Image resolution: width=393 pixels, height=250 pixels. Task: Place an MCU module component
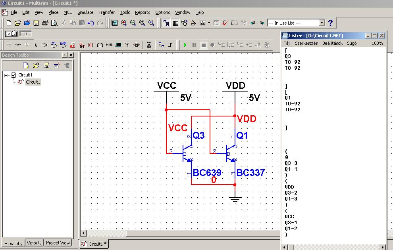[x=149, y=45]
